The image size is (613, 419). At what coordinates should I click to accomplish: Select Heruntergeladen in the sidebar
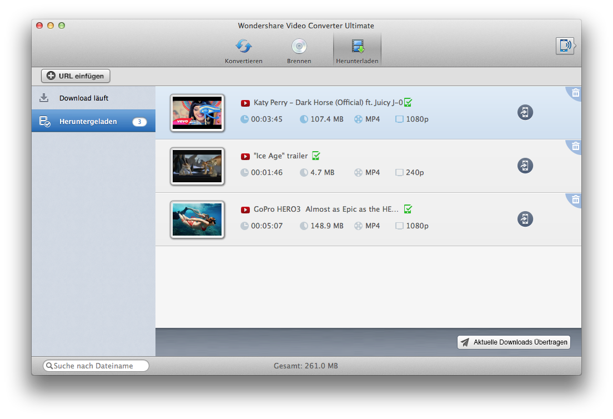[93, 121]
